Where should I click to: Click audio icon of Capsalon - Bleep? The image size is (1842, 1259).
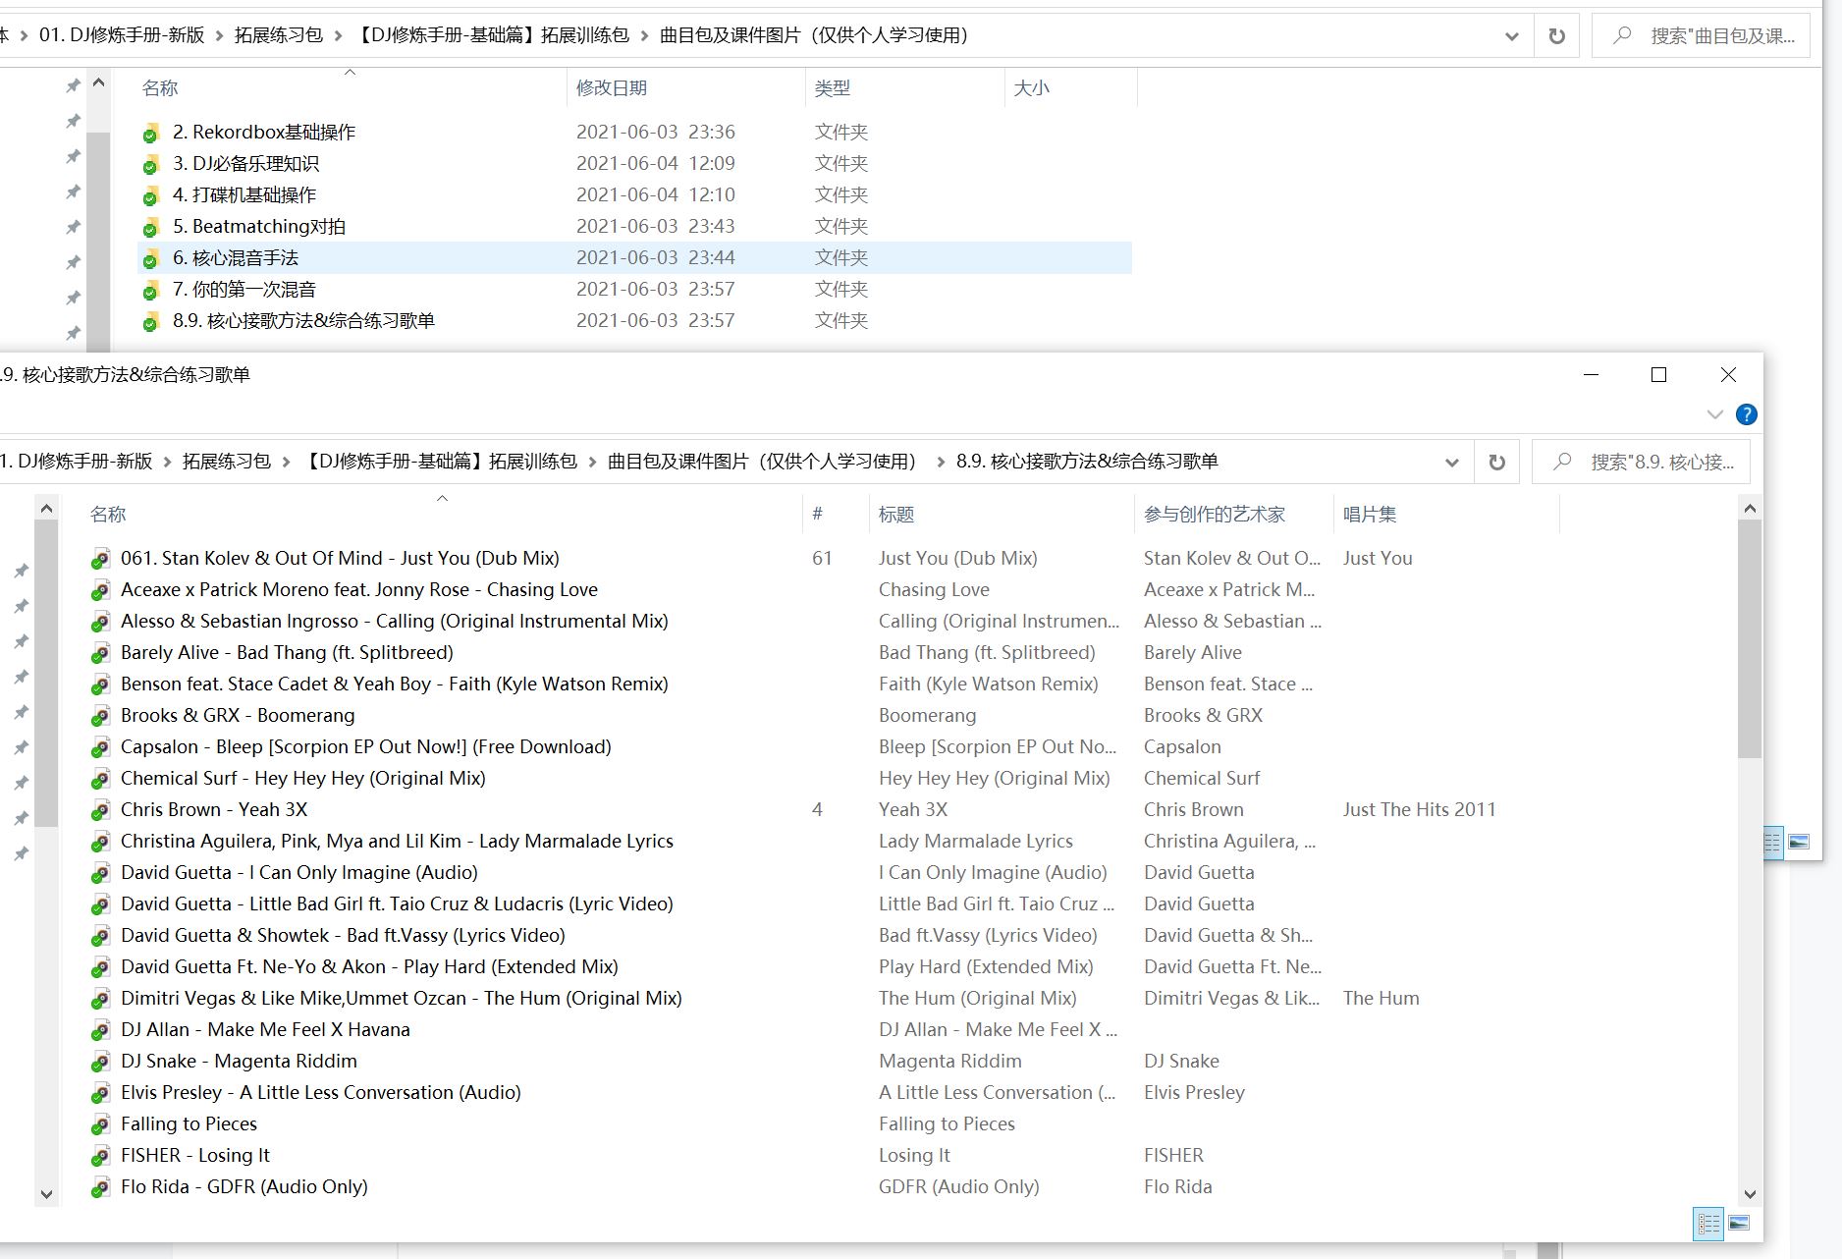(x=99, y=747)
